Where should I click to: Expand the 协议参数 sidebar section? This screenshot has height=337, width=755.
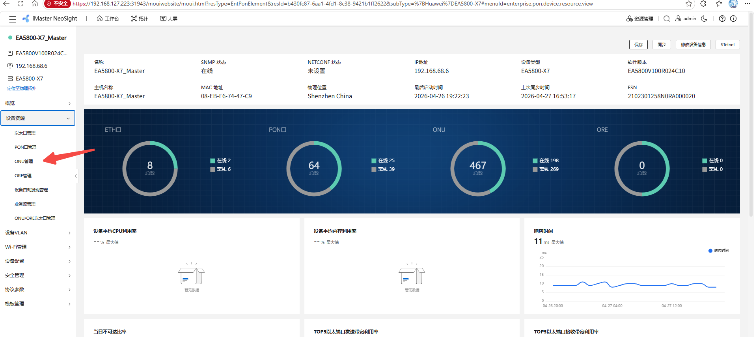coord(38,290)
